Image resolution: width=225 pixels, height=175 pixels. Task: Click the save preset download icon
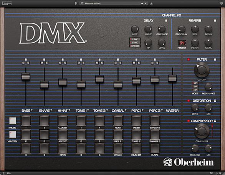(x=151, y=3)
